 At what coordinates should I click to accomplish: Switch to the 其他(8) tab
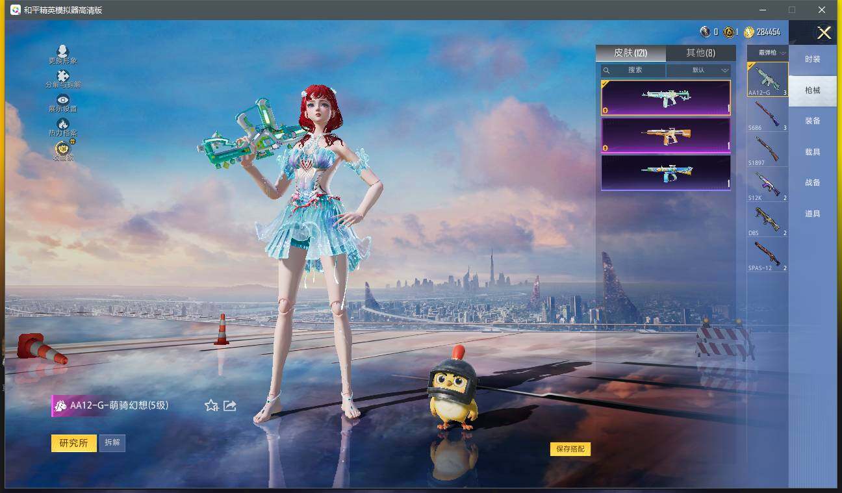tap(701, 53)
